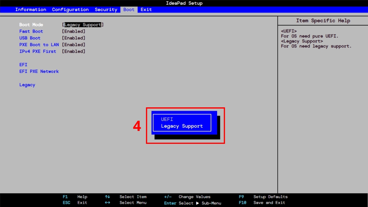Open the Information tab
Viewport: 368px width, 207px height.
(x=31, y=10)
